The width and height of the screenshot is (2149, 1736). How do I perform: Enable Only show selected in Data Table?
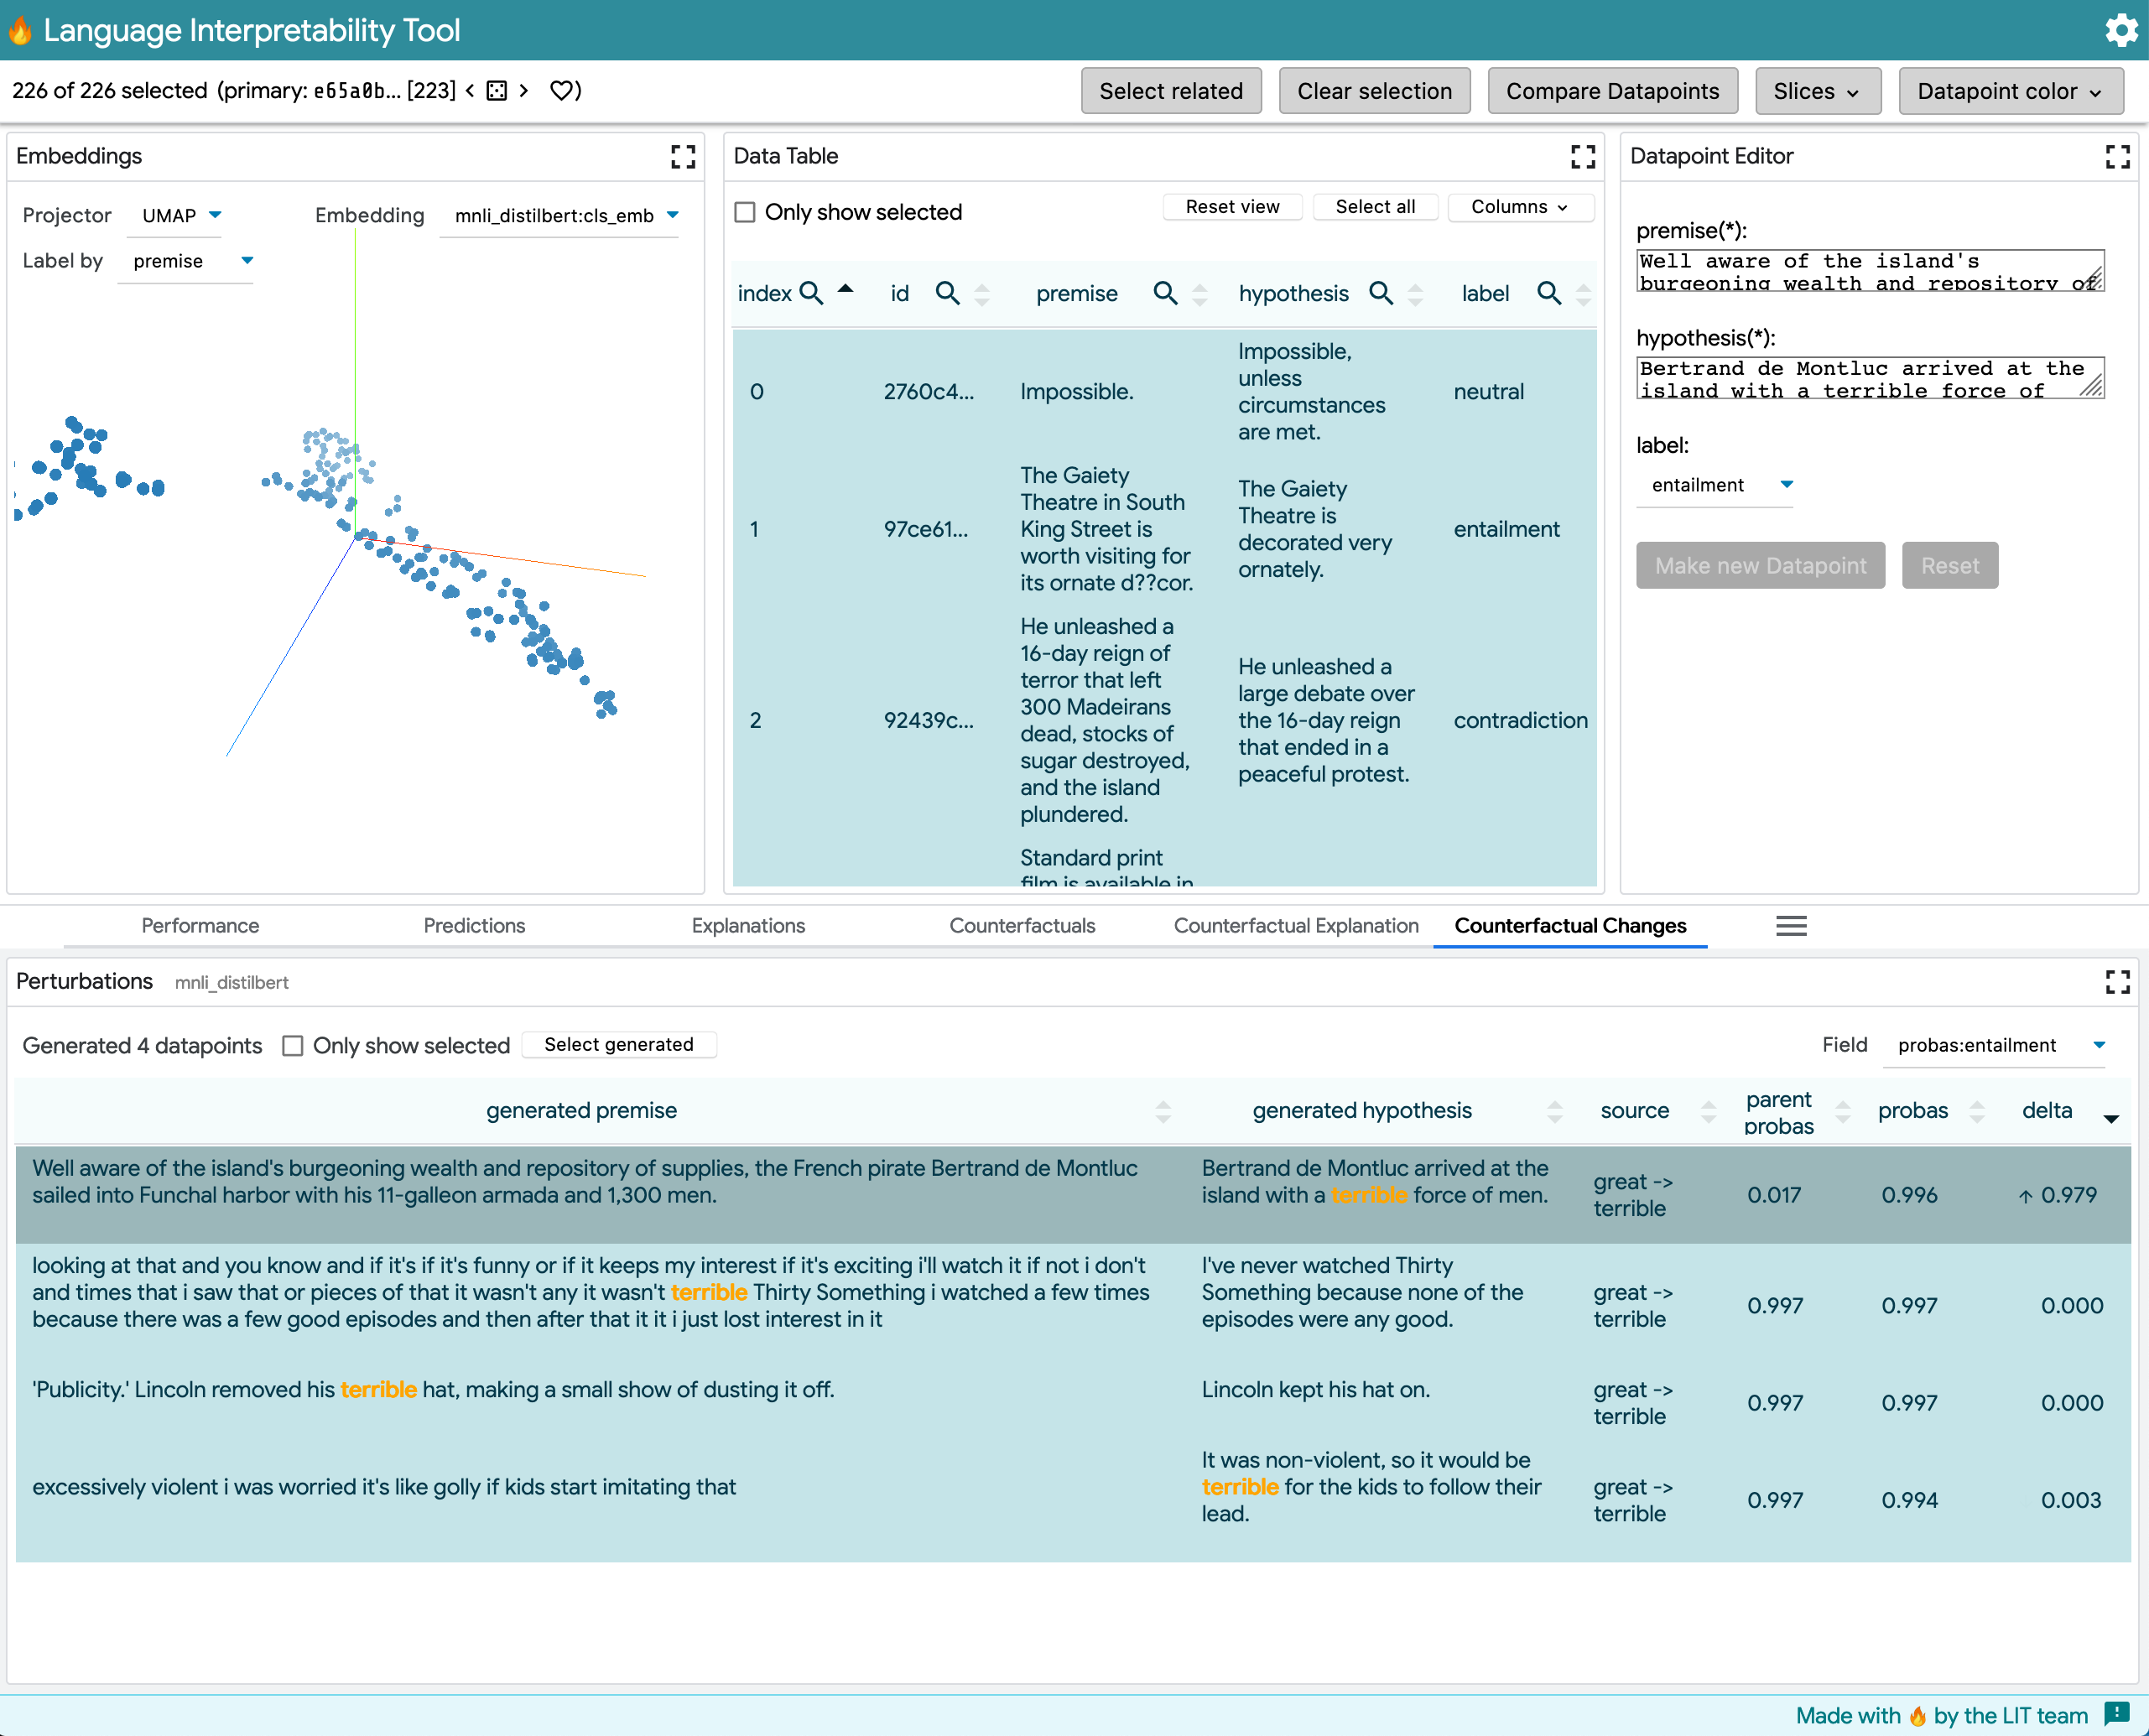click(745, 212)
